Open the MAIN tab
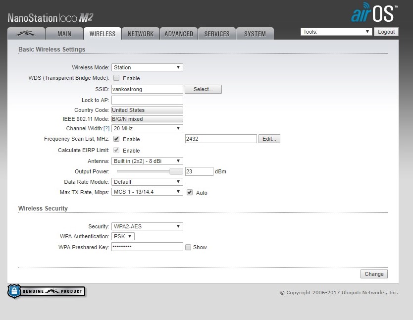Viewport: 413px width, 320px height. point(64,34)
